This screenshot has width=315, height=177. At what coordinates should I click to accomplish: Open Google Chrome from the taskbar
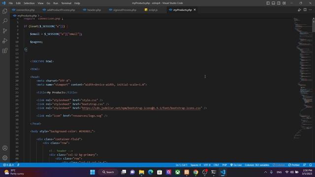point(196,172)
